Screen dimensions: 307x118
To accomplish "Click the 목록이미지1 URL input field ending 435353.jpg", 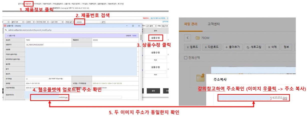I will pos(73,97).
